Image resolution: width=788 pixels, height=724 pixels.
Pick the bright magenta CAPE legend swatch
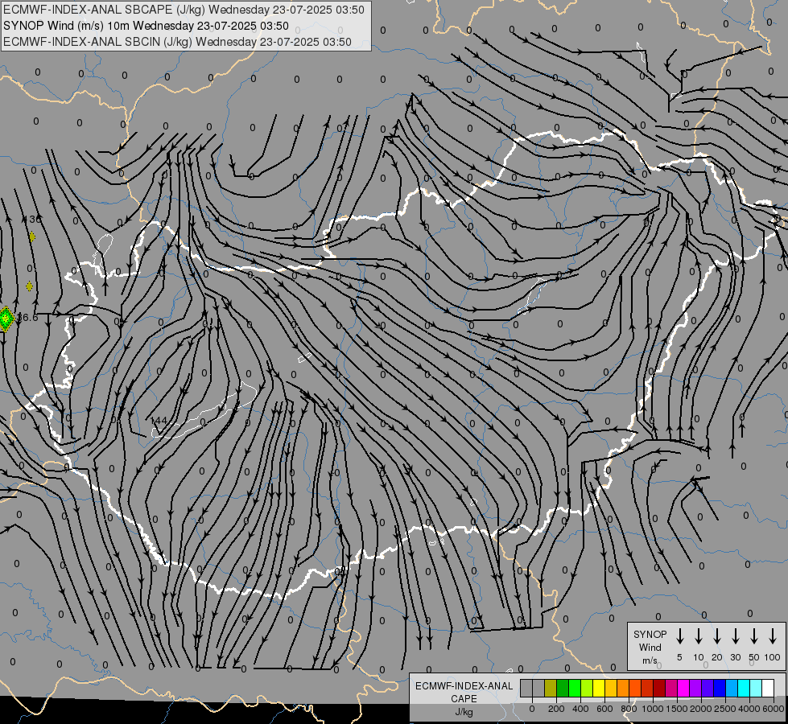(684, 689)
